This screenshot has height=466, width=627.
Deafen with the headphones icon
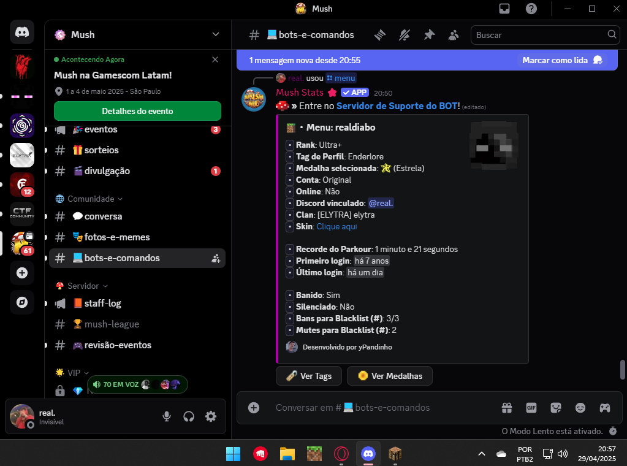tap(189, 416)
